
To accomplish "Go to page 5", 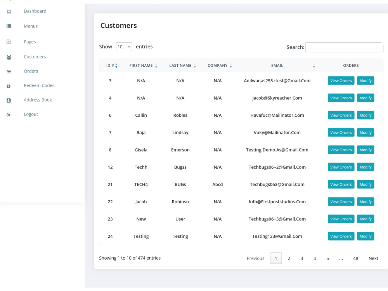I will pos(327,258).
